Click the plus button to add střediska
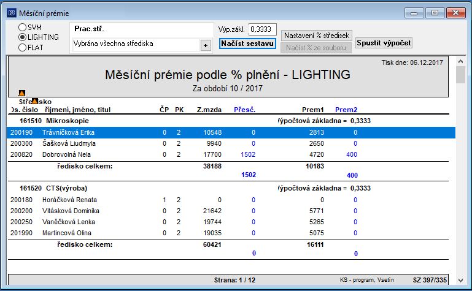Image resolution: width=472 pixels, height=291 pixels. coord(206,46)
